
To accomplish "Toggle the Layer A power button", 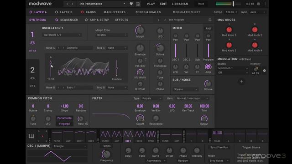I will [31, 12].
